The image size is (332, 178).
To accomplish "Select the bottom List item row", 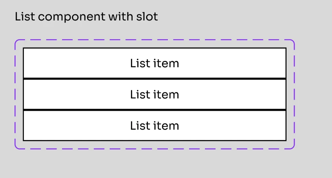I will [155, 125].
